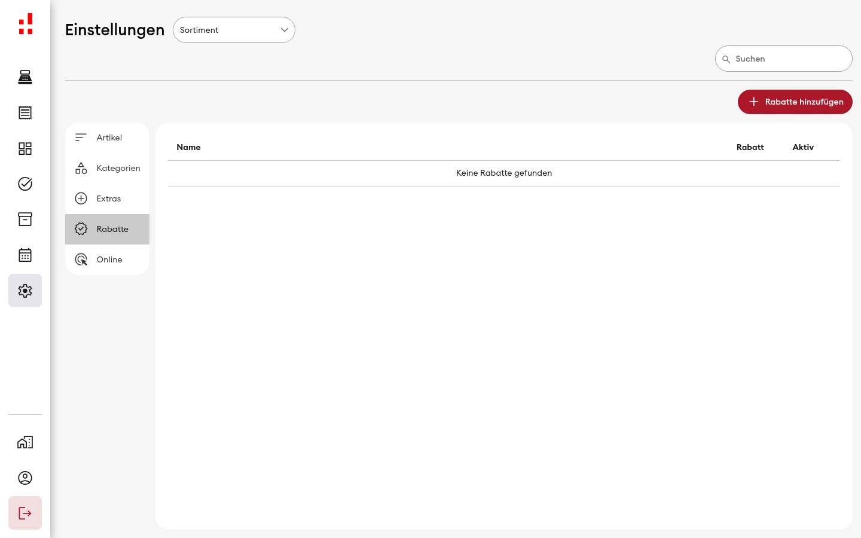
Task: Open the receipts list icon in sidebar
Action: click(x=25, y=112)
